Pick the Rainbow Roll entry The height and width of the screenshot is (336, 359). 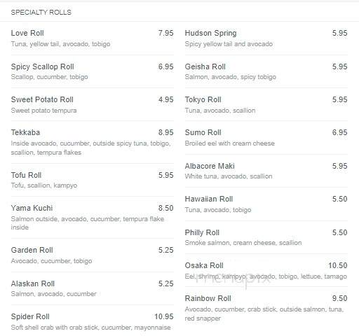tap(208, 298)
